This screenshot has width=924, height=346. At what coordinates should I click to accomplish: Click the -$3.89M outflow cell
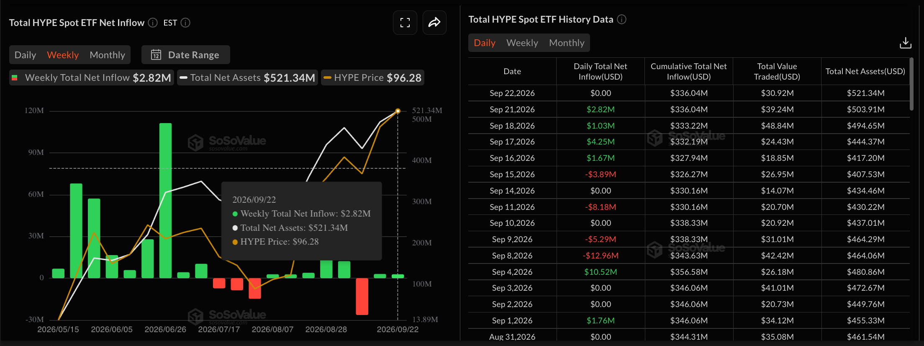click(x=601, y=174)
